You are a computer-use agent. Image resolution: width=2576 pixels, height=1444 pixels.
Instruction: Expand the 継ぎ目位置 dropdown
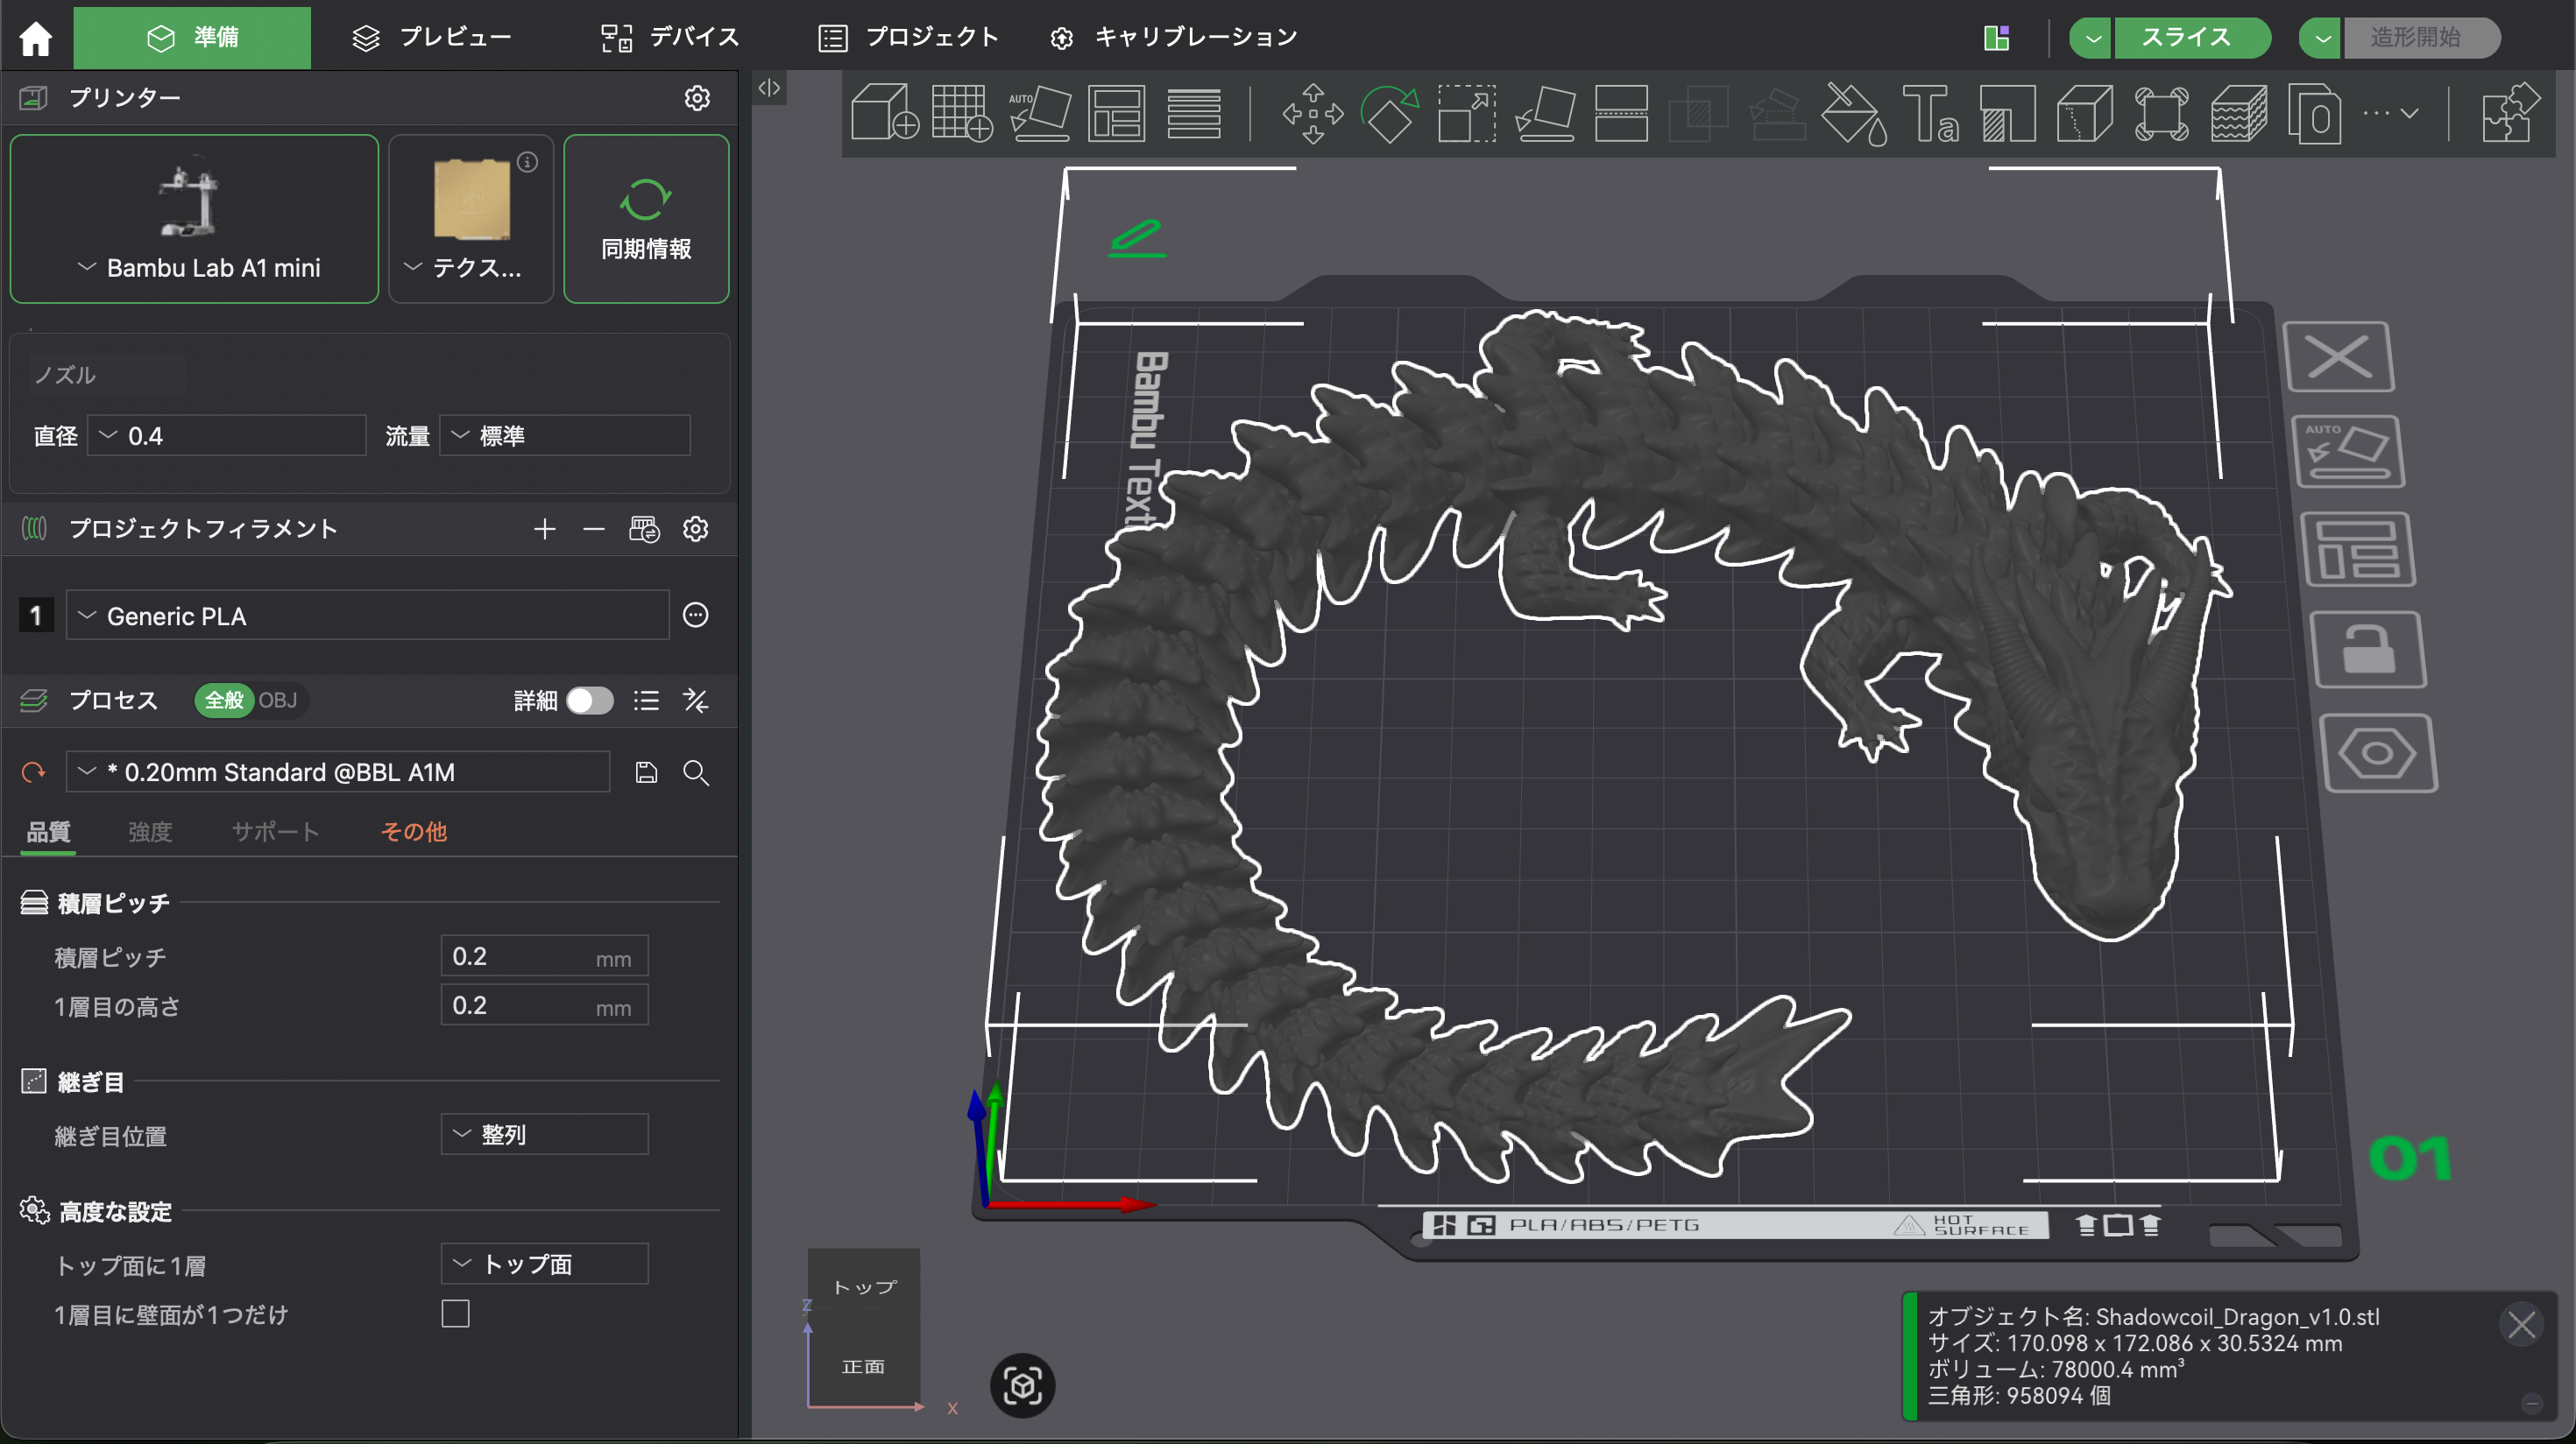click(544, 1134)
